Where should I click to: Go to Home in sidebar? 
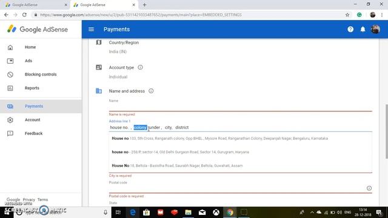point(30,47)
